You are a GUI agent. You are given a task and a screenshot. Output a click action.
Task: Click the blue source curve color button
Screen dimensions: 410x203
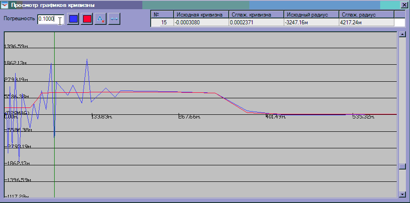(x=73, y=19)
